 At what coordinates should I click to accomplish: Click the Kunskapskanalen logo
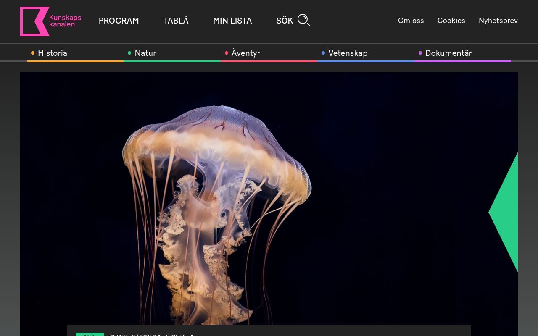click(51, 21)
